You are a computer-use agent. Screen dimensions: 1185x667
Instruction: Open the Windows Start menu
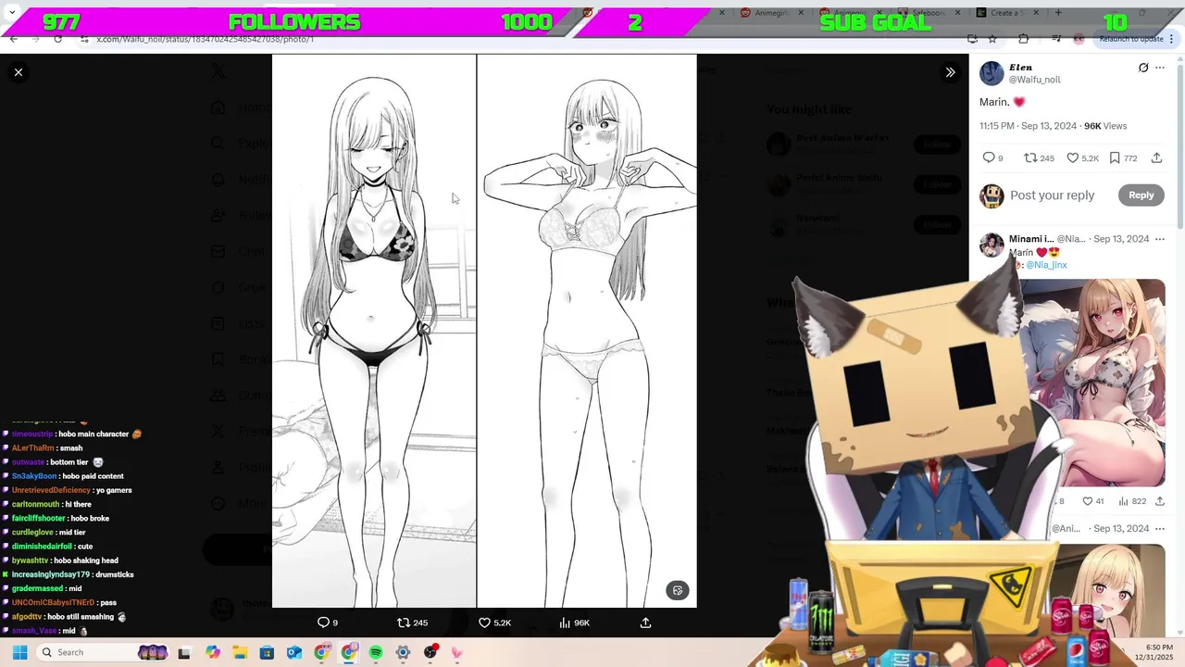[x=19, y=652]
